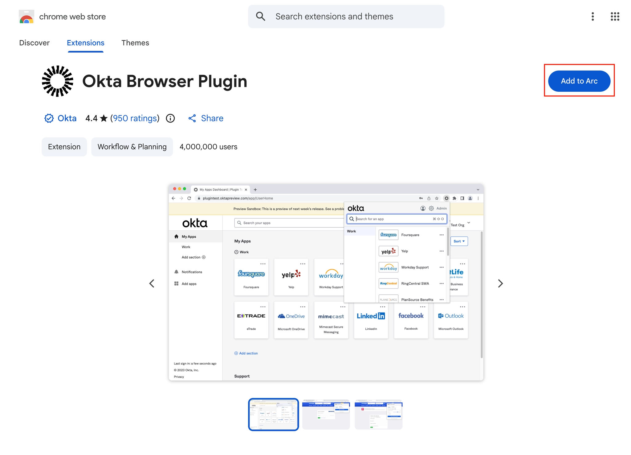Switch to the Extensions tab
Screen dimensions: 631x455
[86, 43]
